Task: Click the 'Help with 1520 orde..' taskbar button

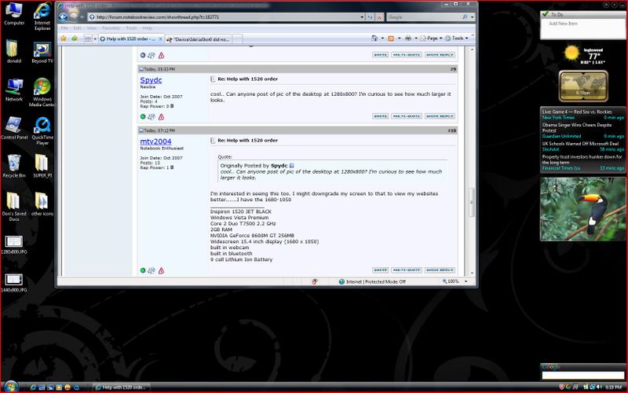Action: 122,387
